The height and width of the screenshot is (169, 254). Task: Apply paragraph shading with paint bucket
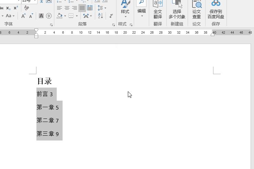(x=60, y=16)
